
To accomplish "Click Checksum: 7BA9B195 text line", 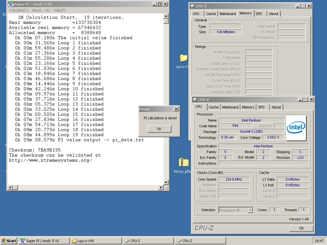I will (x=35, y=150).
